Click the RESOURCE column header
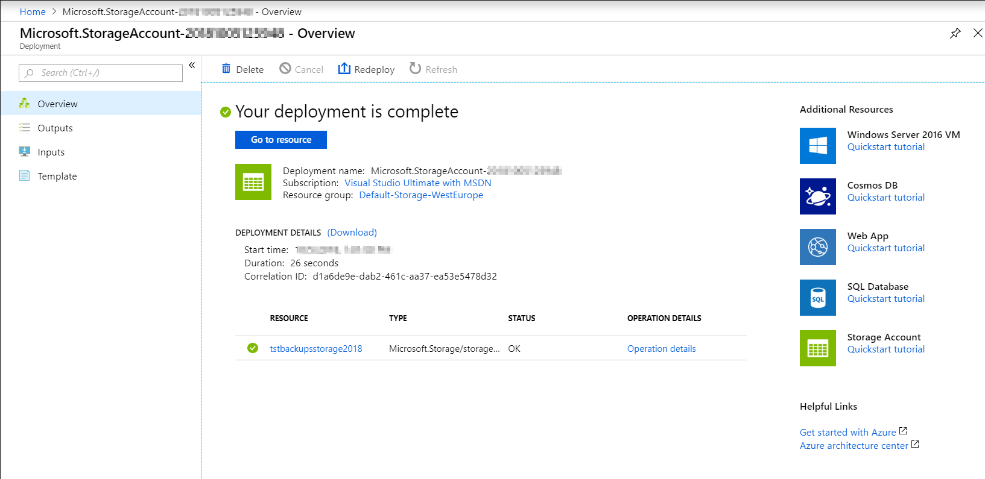The height and width of the screenshot is (479, 985). 289,318
